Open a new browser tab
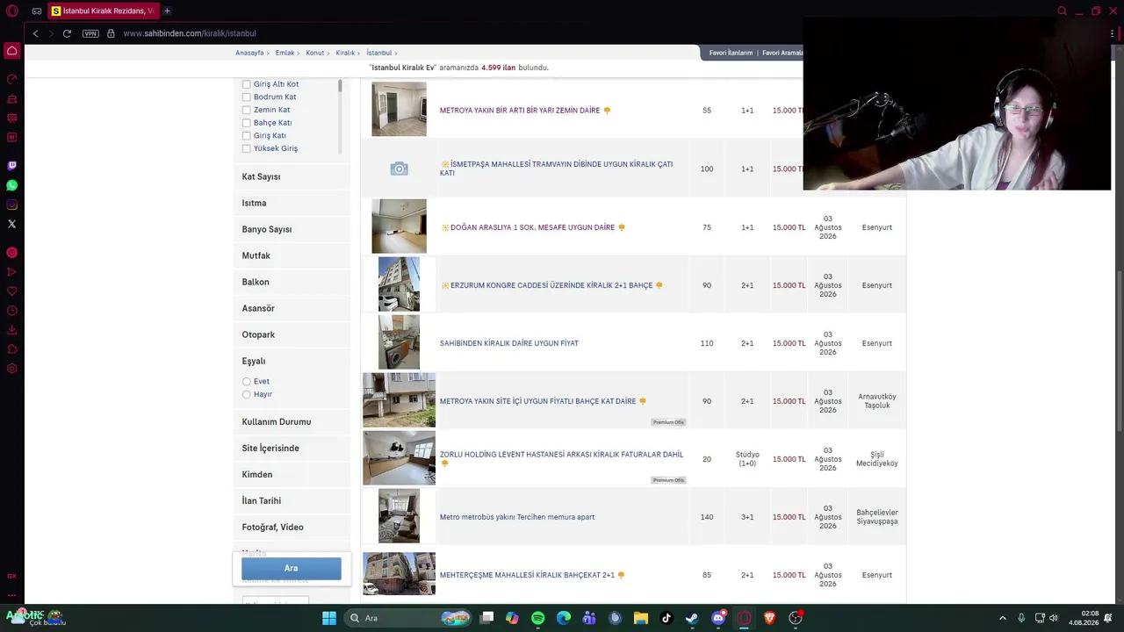This screenshot has width=1124, height=632. [167, 11]
